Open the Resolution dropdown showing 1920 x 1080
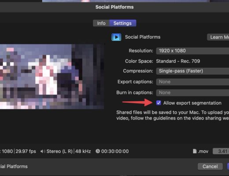This screenshot has height=176, width=229. (192, 51)
